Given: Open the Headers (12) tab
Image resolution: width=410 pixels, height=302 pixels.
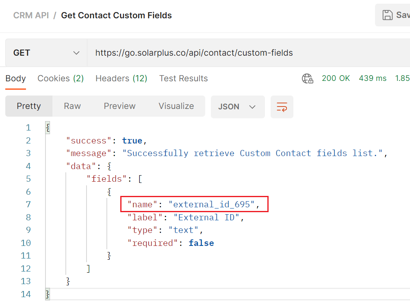Looking at the screenshot, I should (x=121, y=78).
